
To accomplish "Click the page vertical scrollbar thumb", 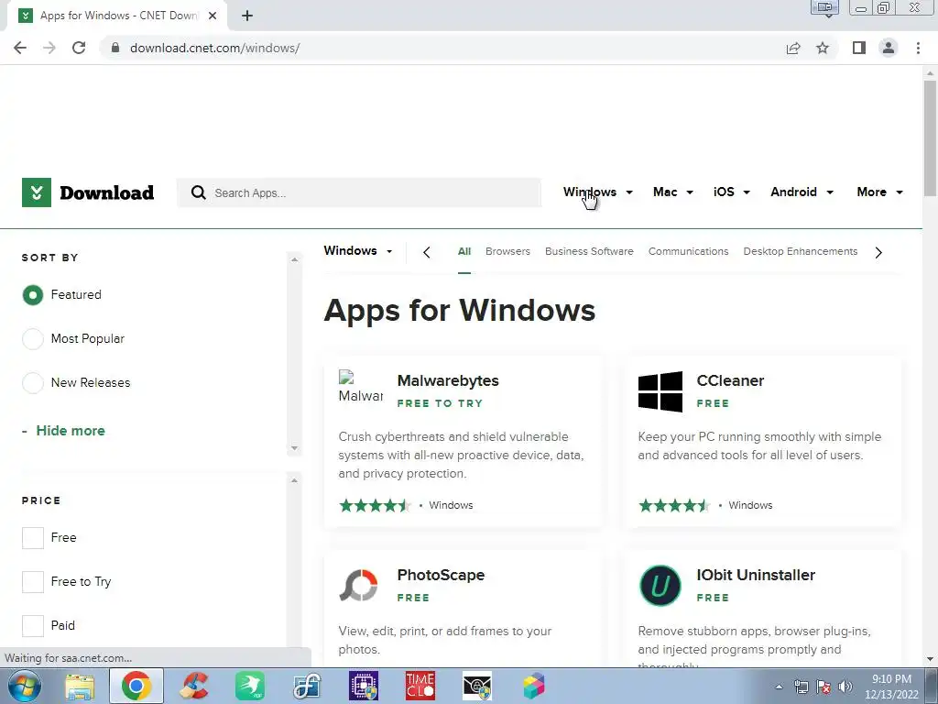I will coord(931,137).
